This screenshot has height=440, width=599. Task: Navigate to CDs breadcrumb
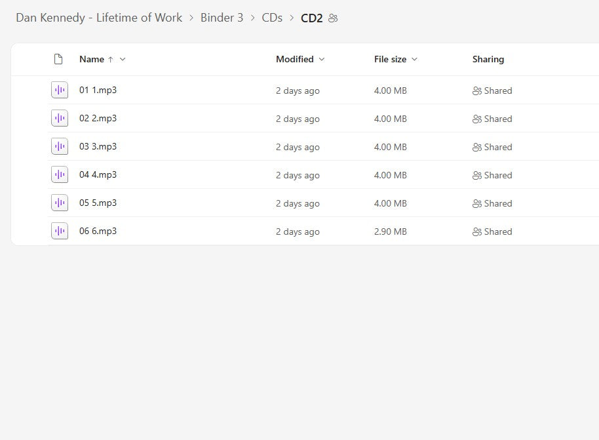point(272,18)
